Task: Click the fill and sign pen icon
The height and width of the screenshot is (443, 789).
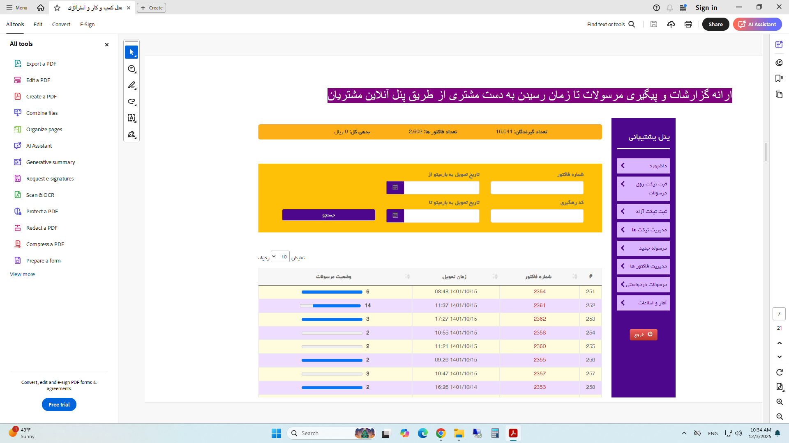Action: pyautogui.click(x=131, y=135)
